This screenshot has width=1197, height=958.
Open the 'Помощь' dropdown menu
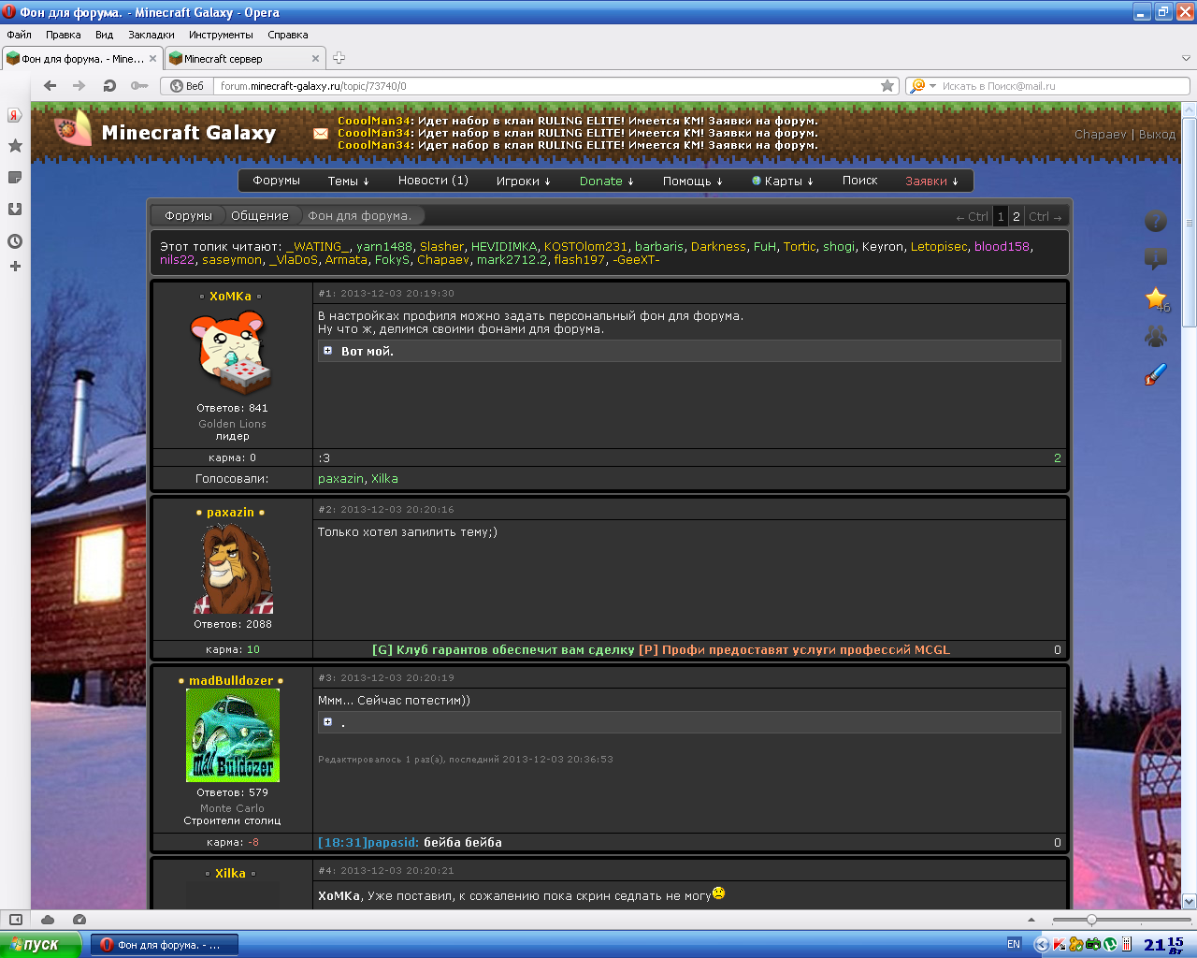693,181
